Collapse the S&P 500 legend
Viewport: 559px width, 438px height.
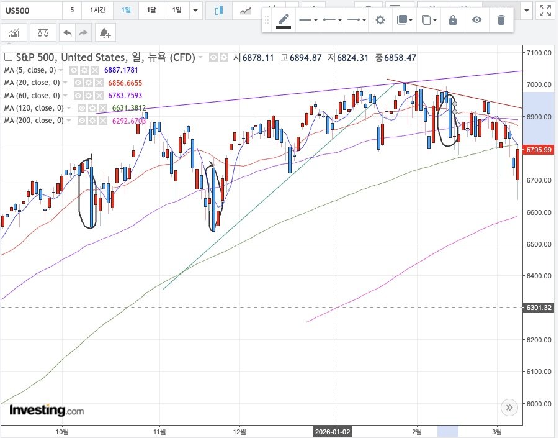pyautogui.click(x=8, y=57)
